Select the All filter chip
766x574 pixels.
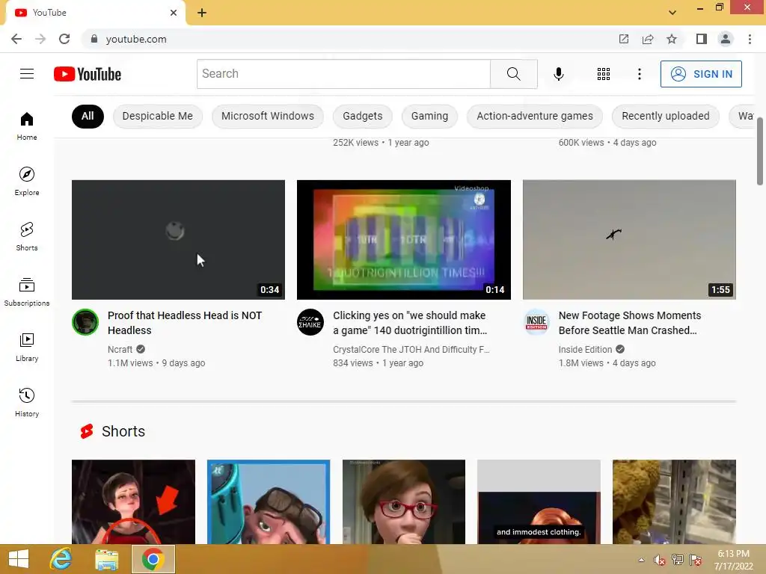click(x=88, y=116)
